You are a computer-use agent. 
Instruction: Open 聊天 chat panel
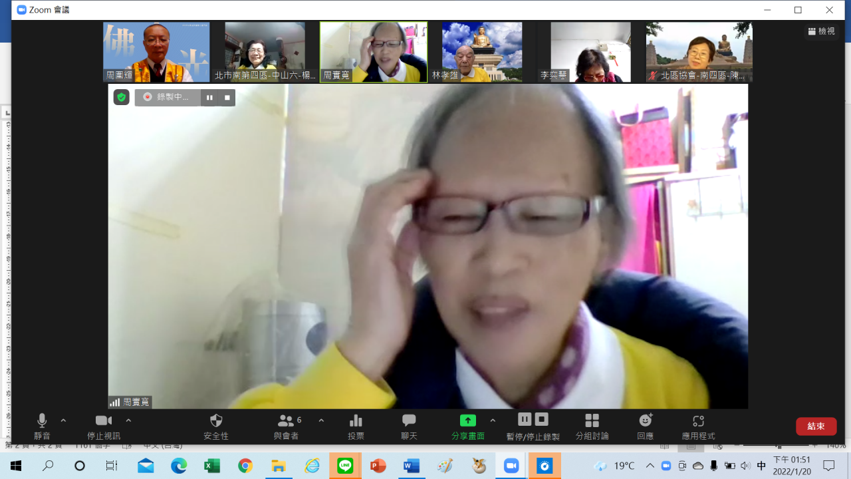coord(409,426)
